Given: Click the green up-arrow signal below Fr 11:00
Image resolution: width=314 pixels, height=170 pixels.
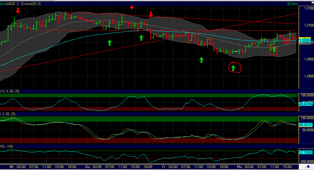Looking at the screenshot, I should pos(201,60).
